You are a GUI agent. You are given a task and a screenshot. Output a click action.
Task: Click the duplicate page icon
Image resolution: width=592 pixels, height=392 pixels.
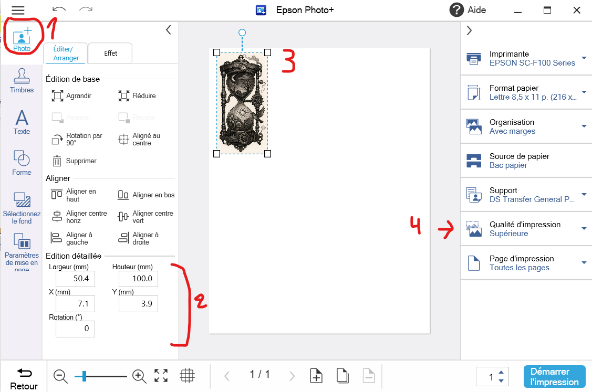(x=342, y=376)
